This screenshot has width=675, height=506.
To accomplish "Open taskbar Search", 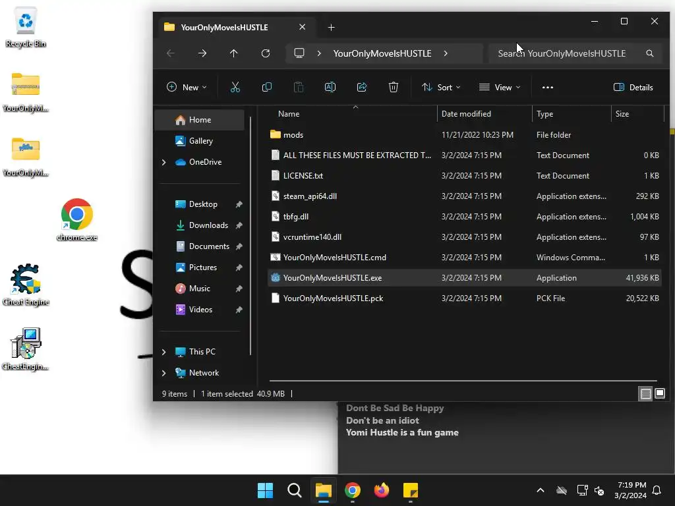I will click(295, 490).
